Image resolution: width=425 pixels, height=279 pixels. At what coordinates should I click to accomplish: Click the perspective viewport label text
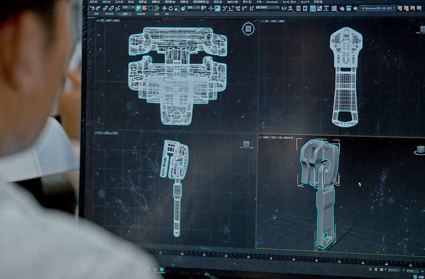(276, 138)
